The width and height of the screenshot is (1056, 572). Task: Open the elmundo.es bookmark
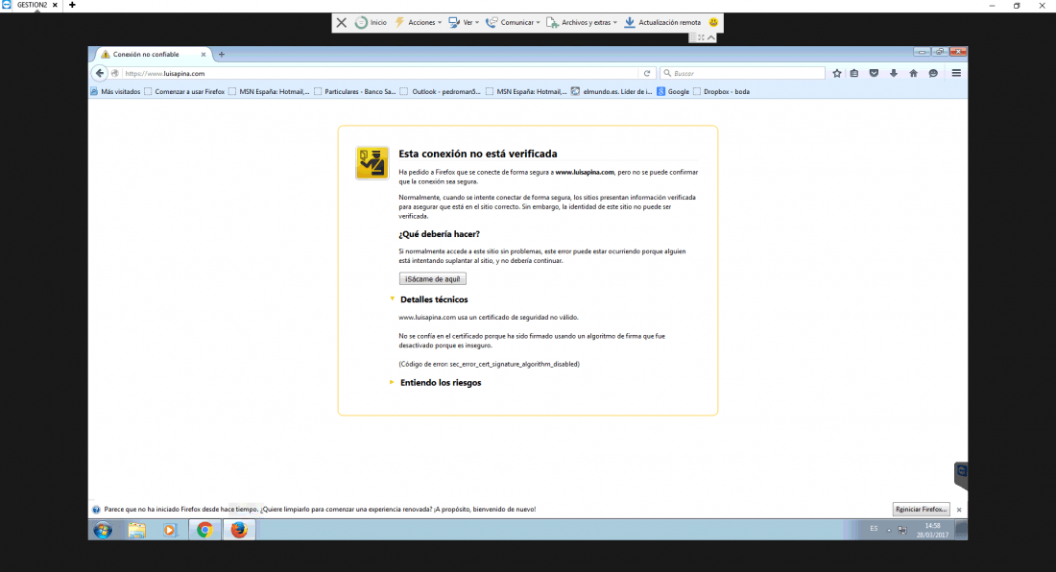(612, 91)
